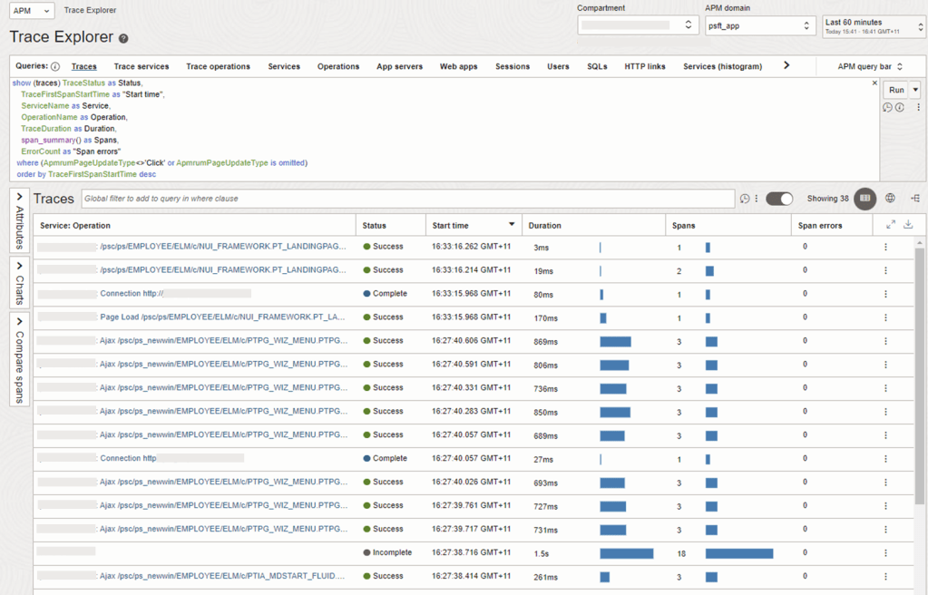This screenshot has height=595, width=928.
Task: Open help icon beside Trace Explorer title
Action: tap(123, 39)
